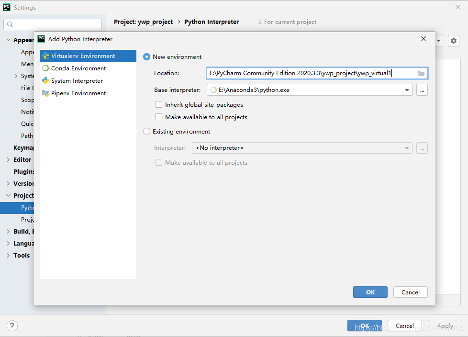Select Virtualenv Environment in the interpreter list
This screenshot has height=337, width=468.
88,56
